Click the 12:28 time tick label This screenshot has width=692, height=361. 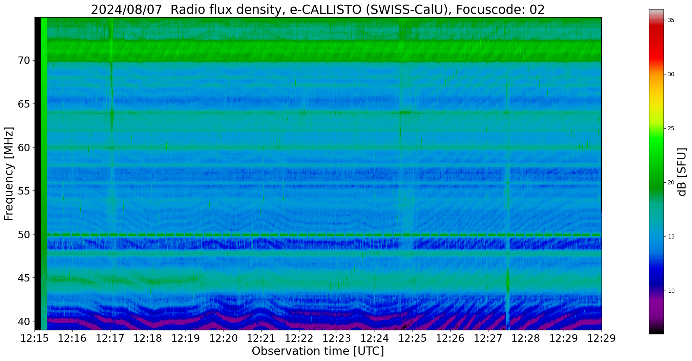[526, 338]
